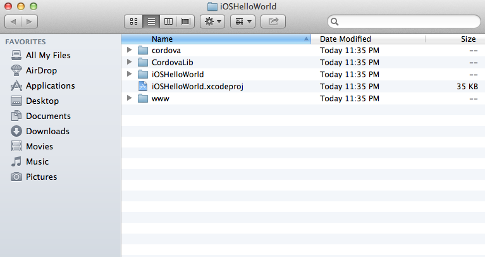The image size is (485, 257).
Task: Click the www row's modified date
Action: [x=350, y=99]
